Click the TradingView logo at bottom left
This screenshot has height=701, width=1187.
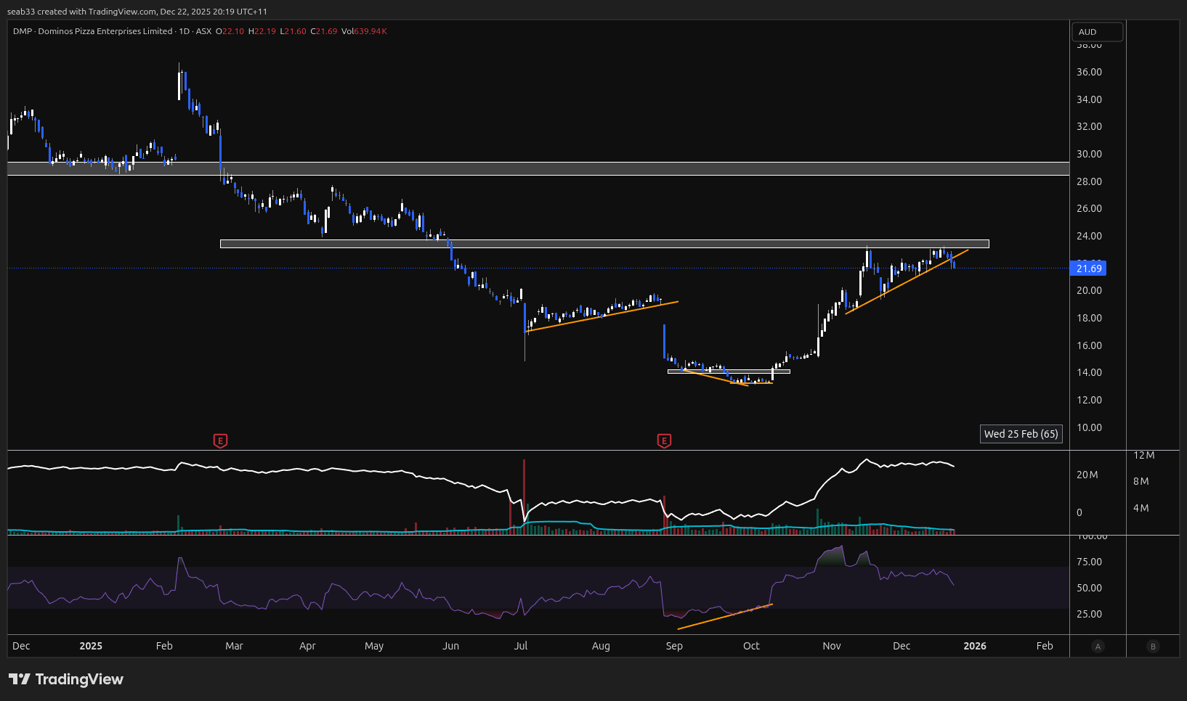tap(66, 679)
